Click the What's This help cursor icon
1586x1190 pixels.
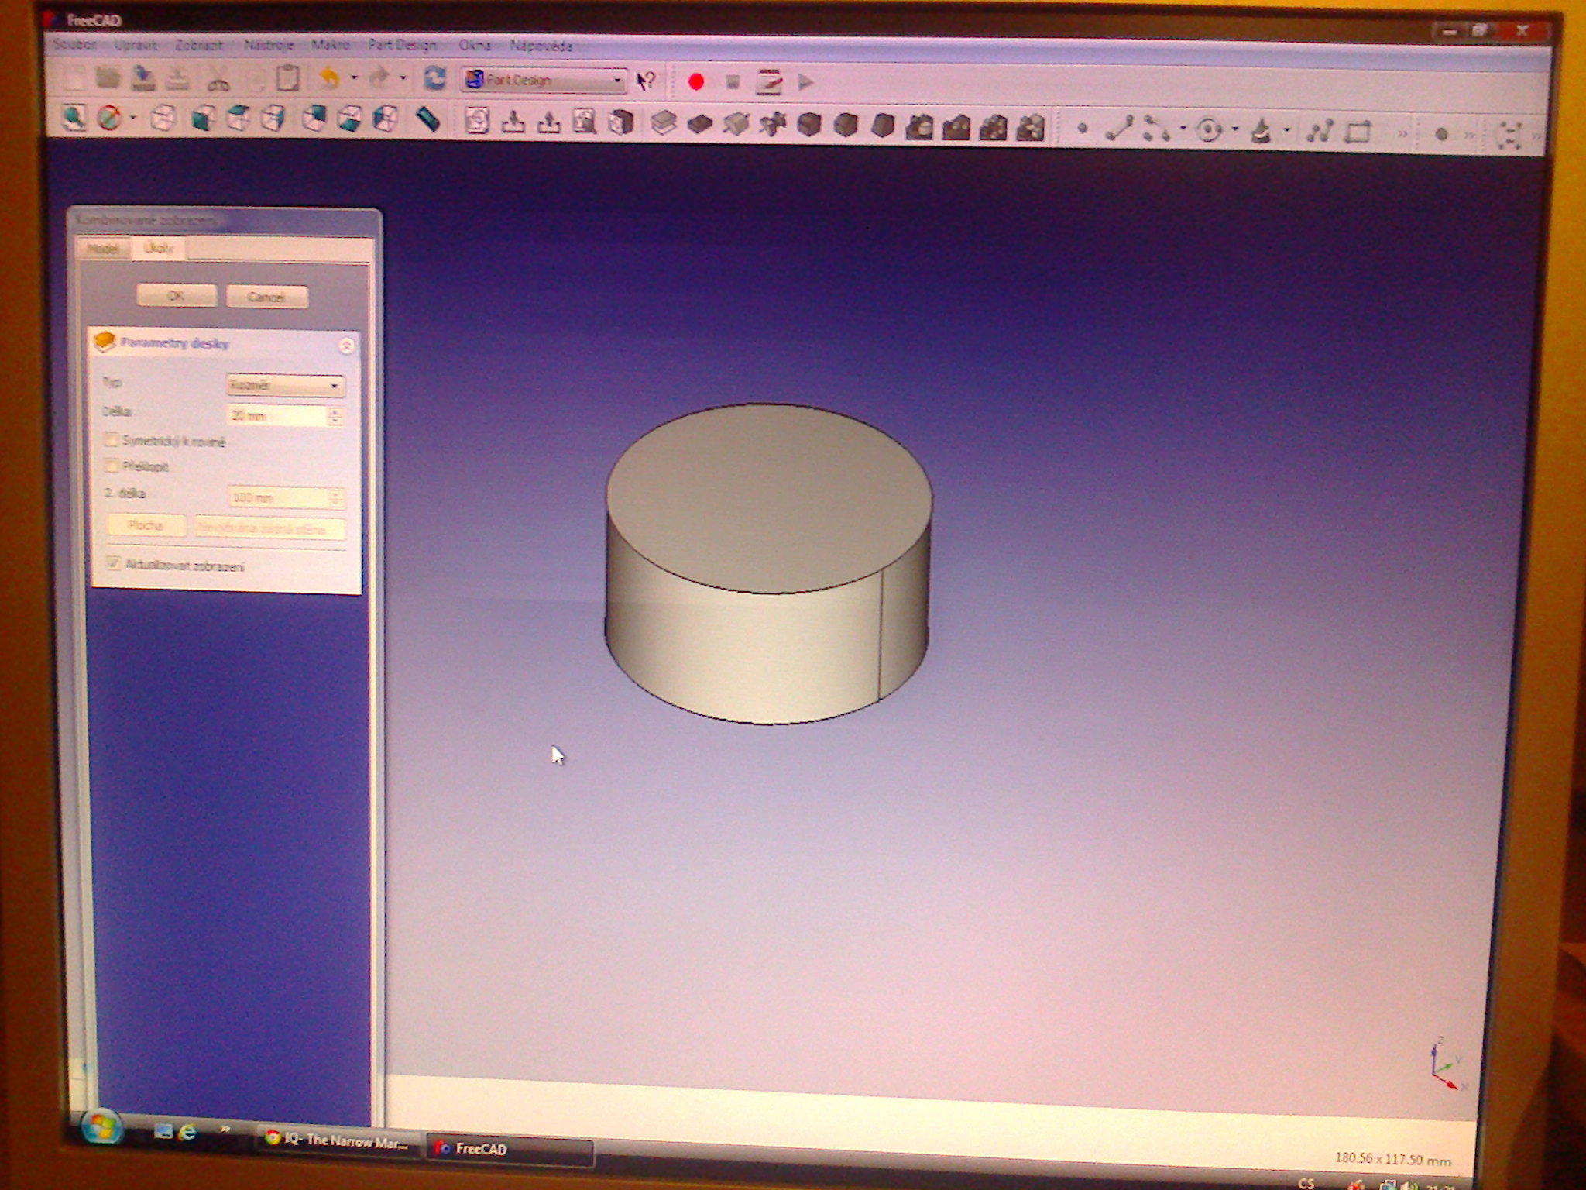(646, 81)
